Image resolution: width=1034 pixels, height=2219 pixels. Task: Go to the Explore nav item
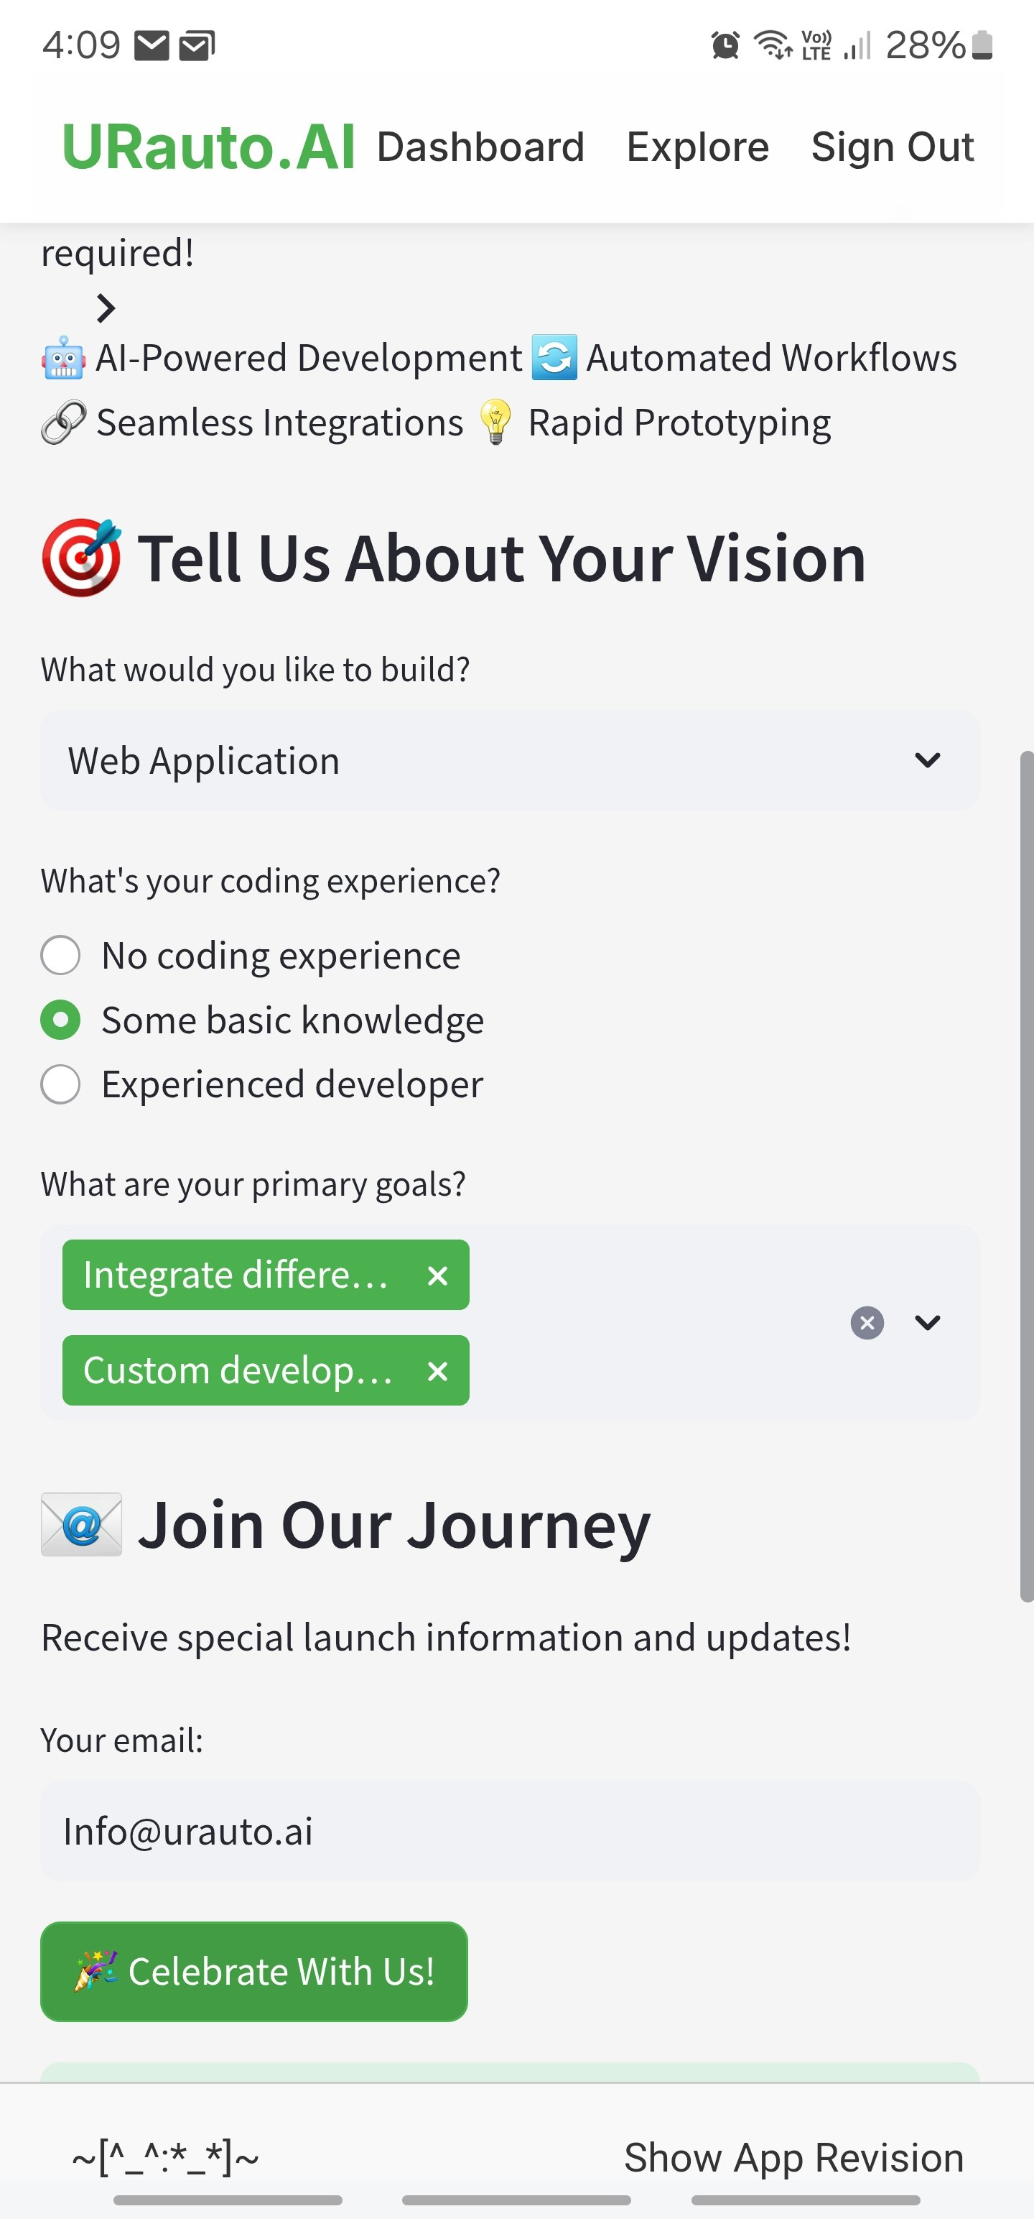697,147
